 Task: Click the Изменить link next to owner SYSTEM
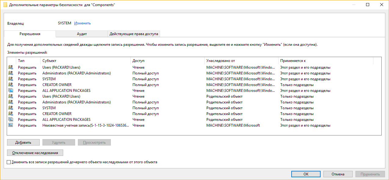click(x=82, y=23)
